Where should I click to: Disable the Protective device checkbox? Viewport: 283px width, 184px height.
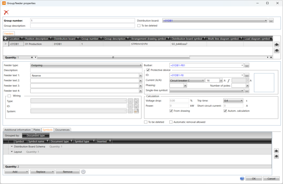[x=148, y=70]
